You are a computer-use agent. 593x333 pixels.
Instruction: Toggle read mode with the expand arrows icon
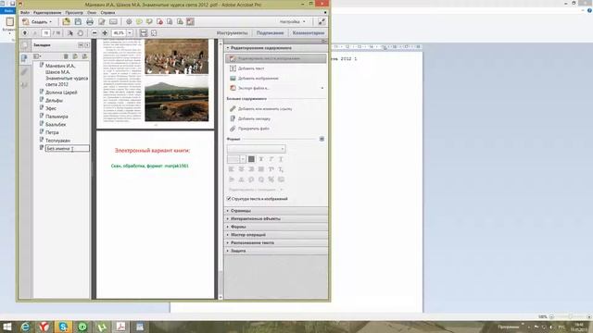pos(322,22)
